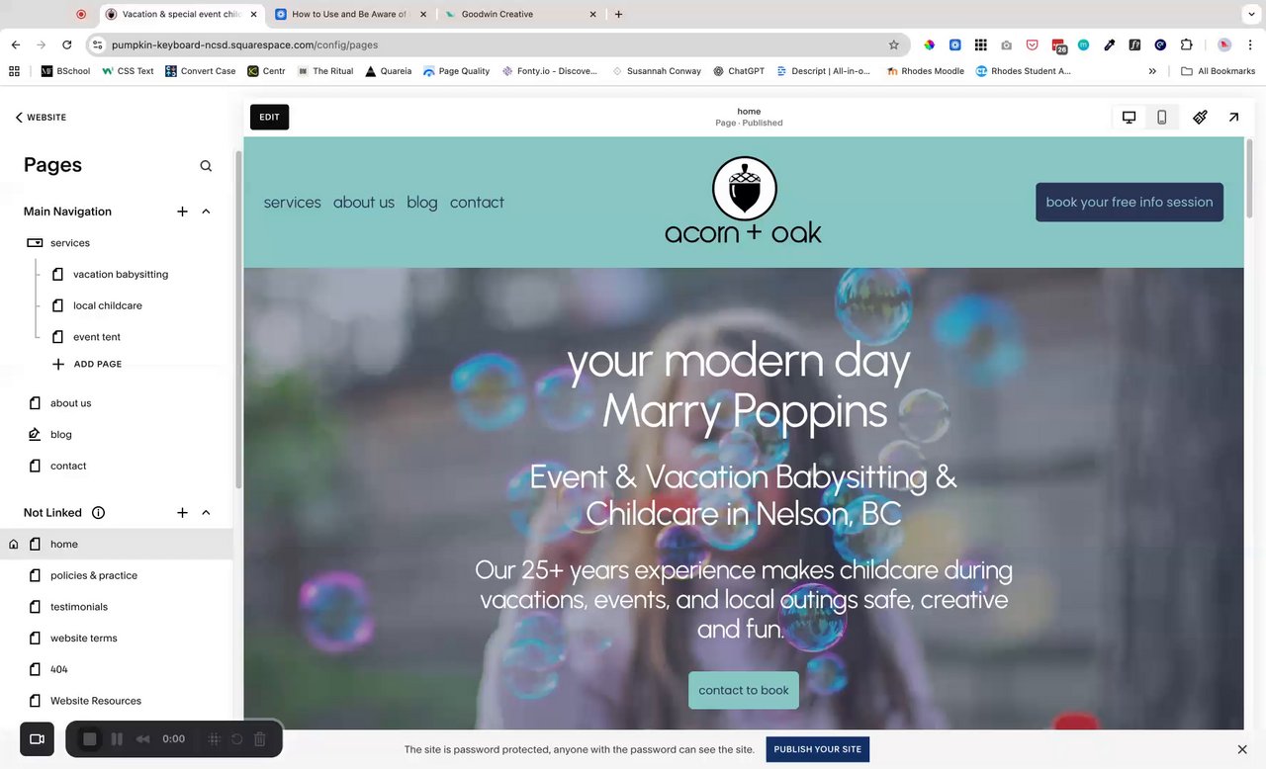Add a page to Not Linked section
Image resolution: width=1266 pixels, height=769 pixels.
[x=182, y=513]
